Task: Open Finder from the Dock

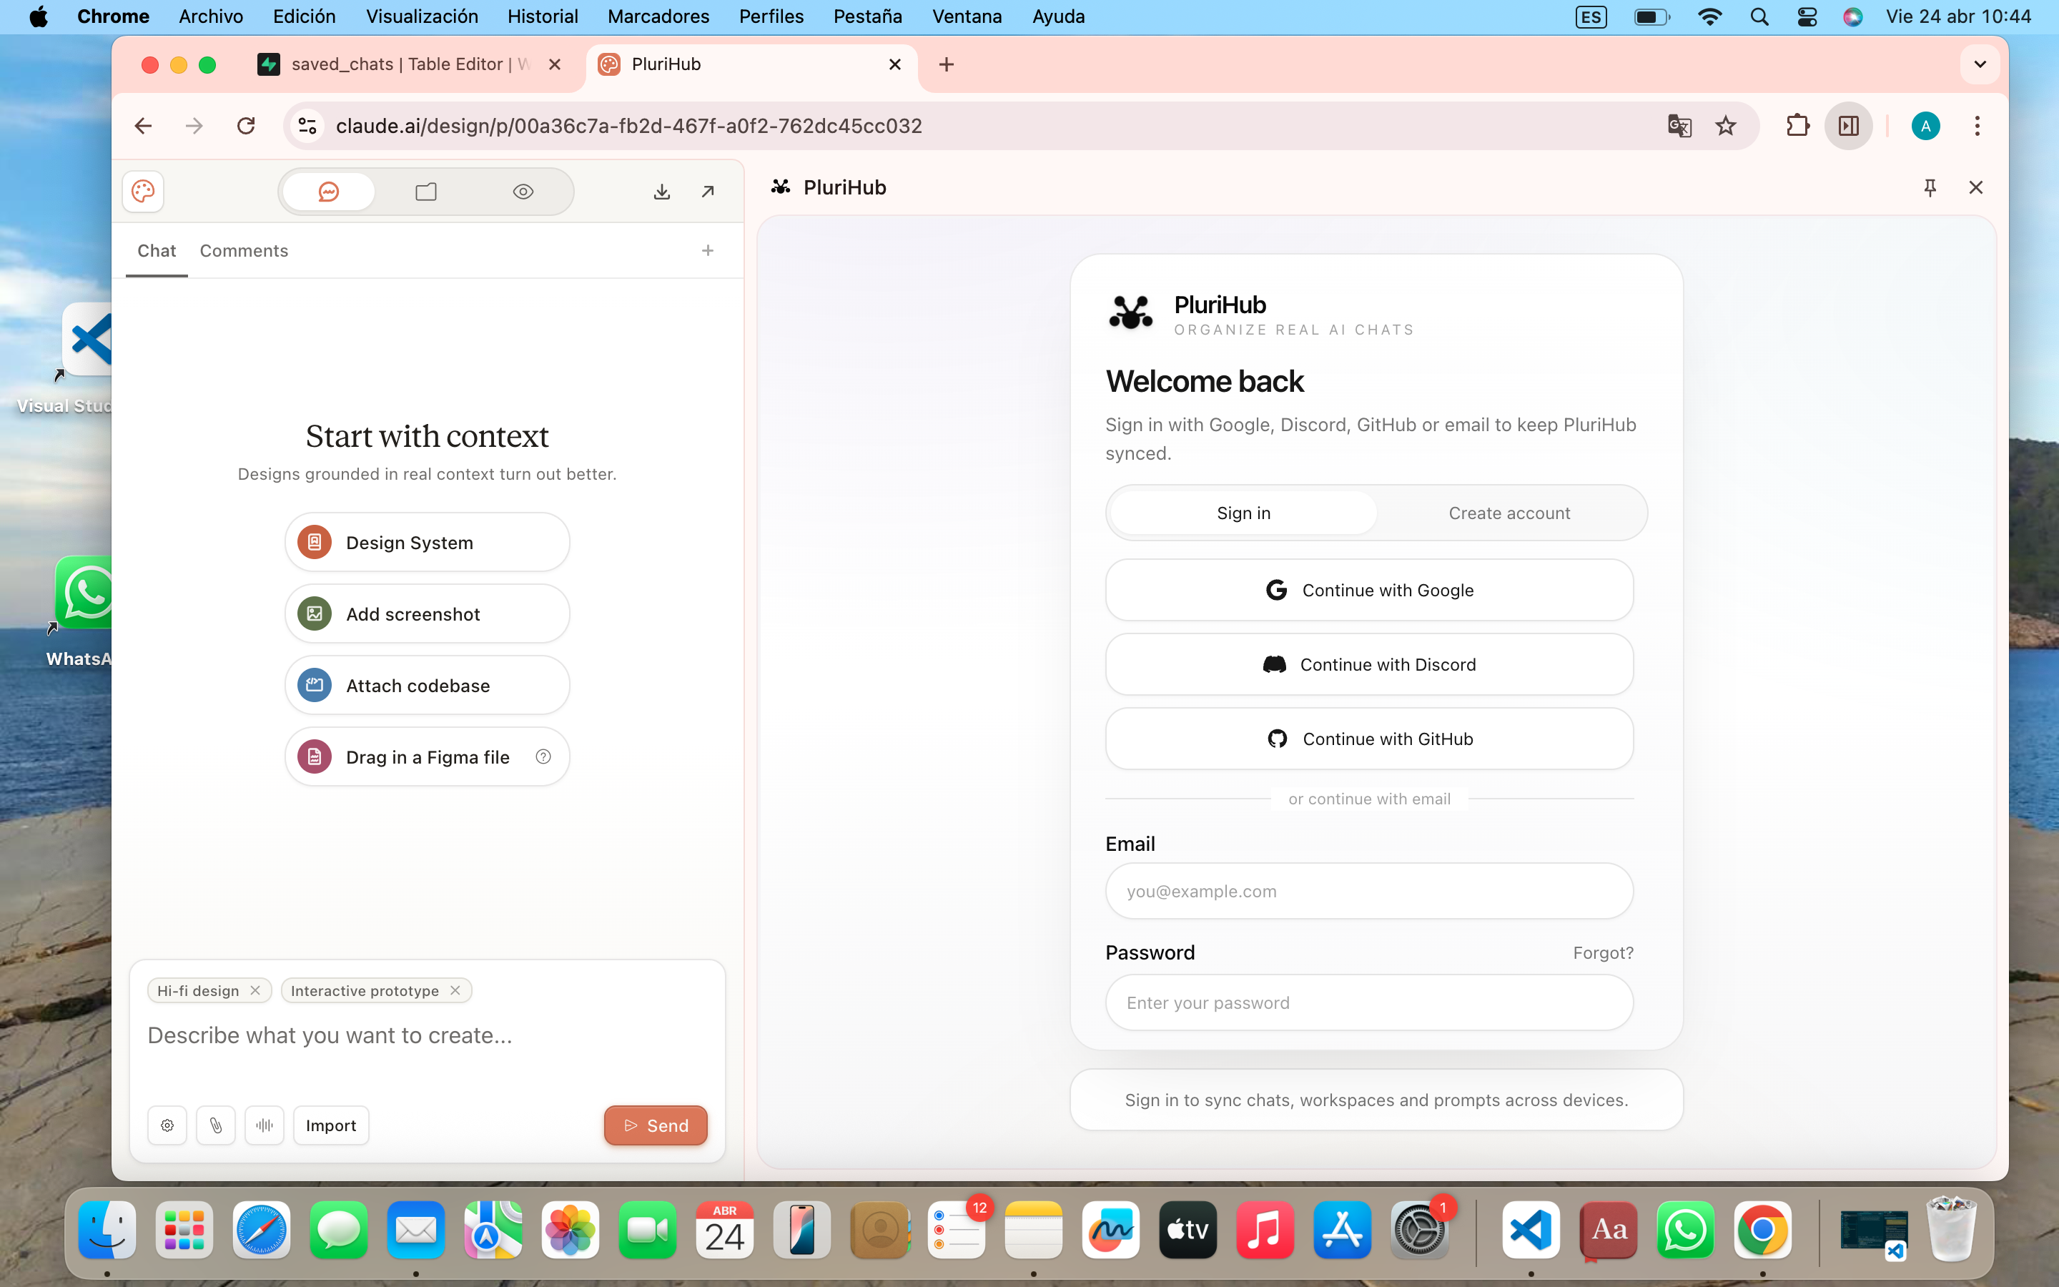Action: [x=107, y=1229]
